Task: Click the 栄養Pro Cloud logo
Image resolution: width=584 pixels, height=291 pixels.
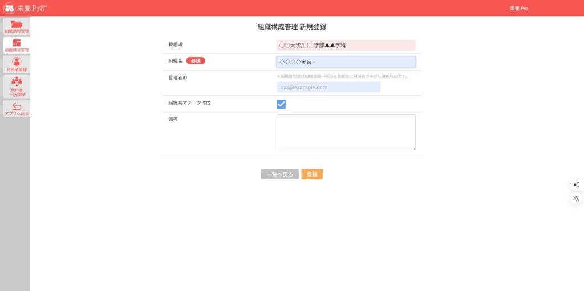Action: [x=24, y=8]
